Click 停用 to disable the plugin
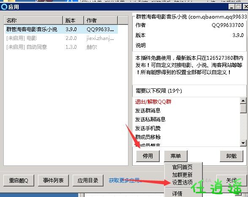 pos(148,156)
